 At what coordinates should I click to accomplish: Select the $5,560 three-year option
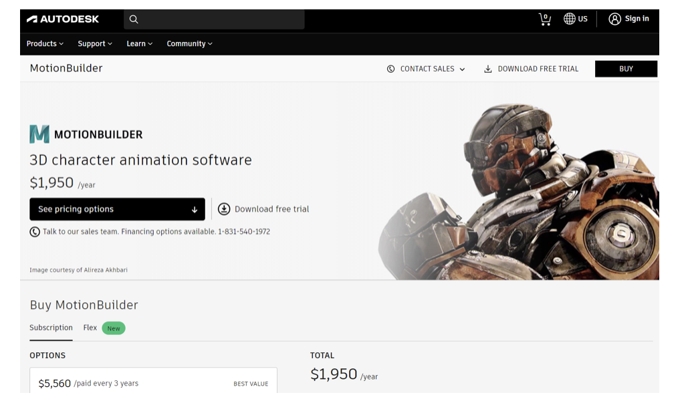click(x=153, y=383)
